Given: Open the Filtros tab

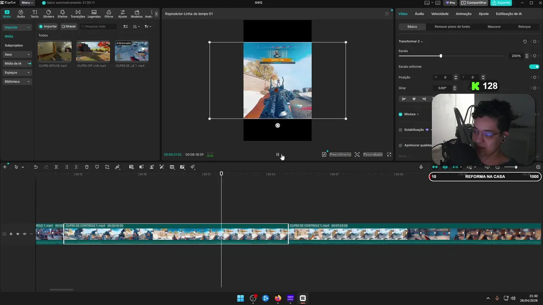Looking at the screenshot, I should click(x=109, y=14).
